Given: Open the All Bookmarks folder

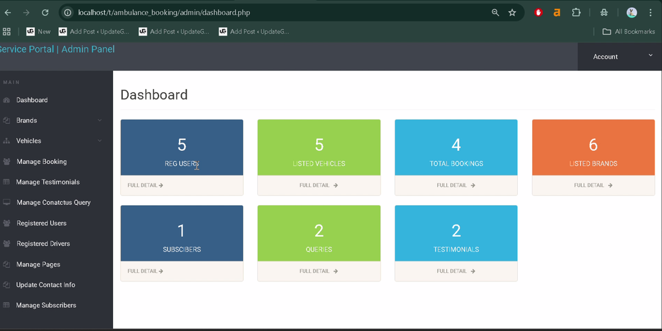Looking at the screenshot, I should tap(628, 32).
